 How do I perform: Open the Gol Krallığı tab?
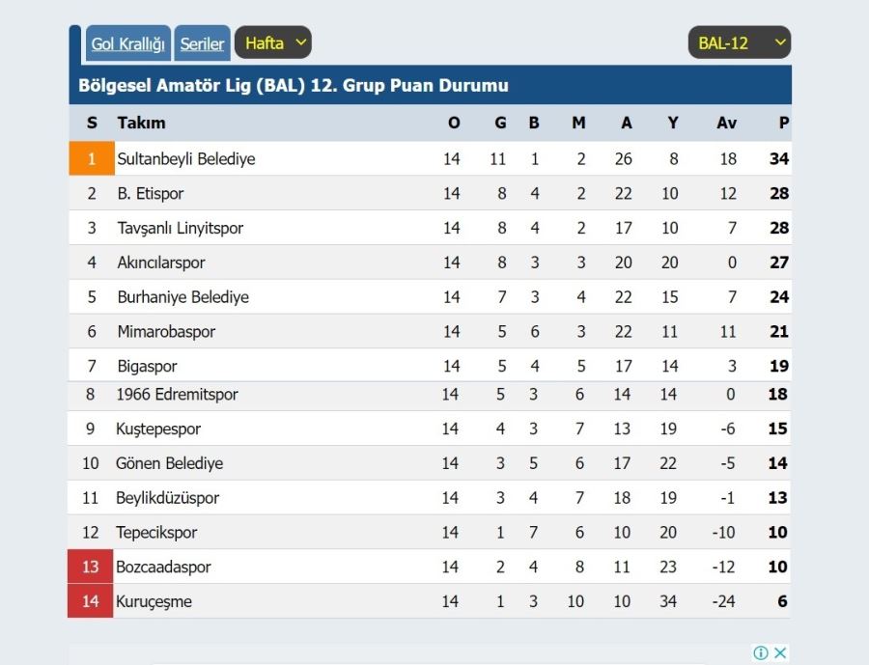pyautogui.click(x=128, y=43)
